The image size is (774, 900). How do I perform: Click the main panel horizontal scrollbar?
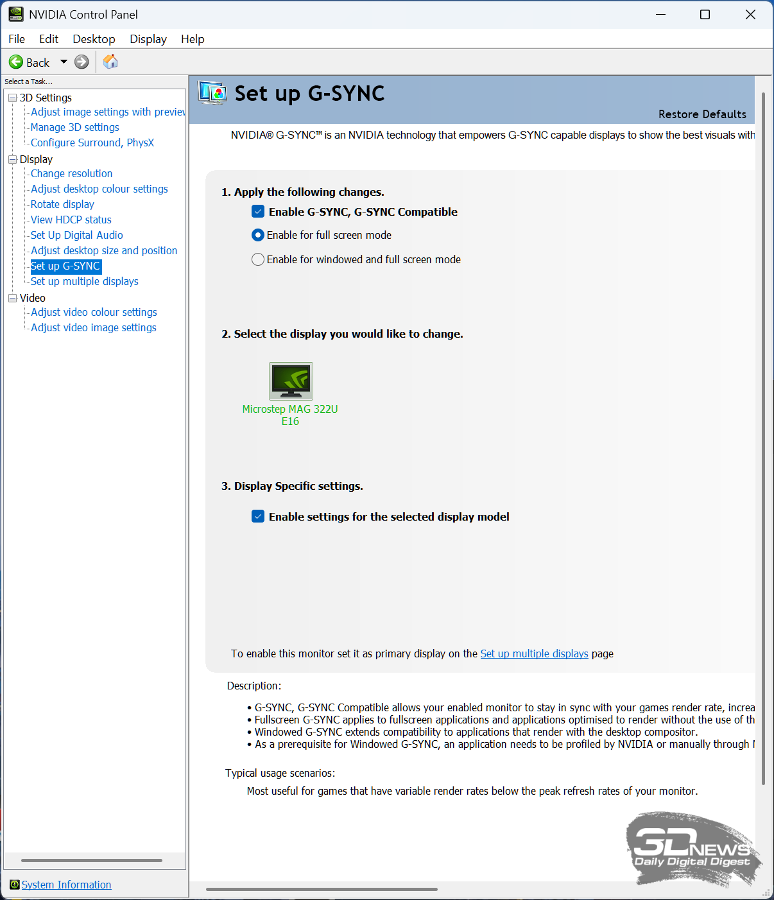(x=322, y=889)
